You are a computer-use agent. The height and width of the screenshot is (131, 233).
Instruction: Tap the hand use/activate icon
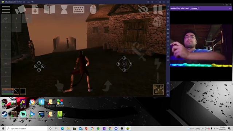pyautogui.click(x=59, y=86)
